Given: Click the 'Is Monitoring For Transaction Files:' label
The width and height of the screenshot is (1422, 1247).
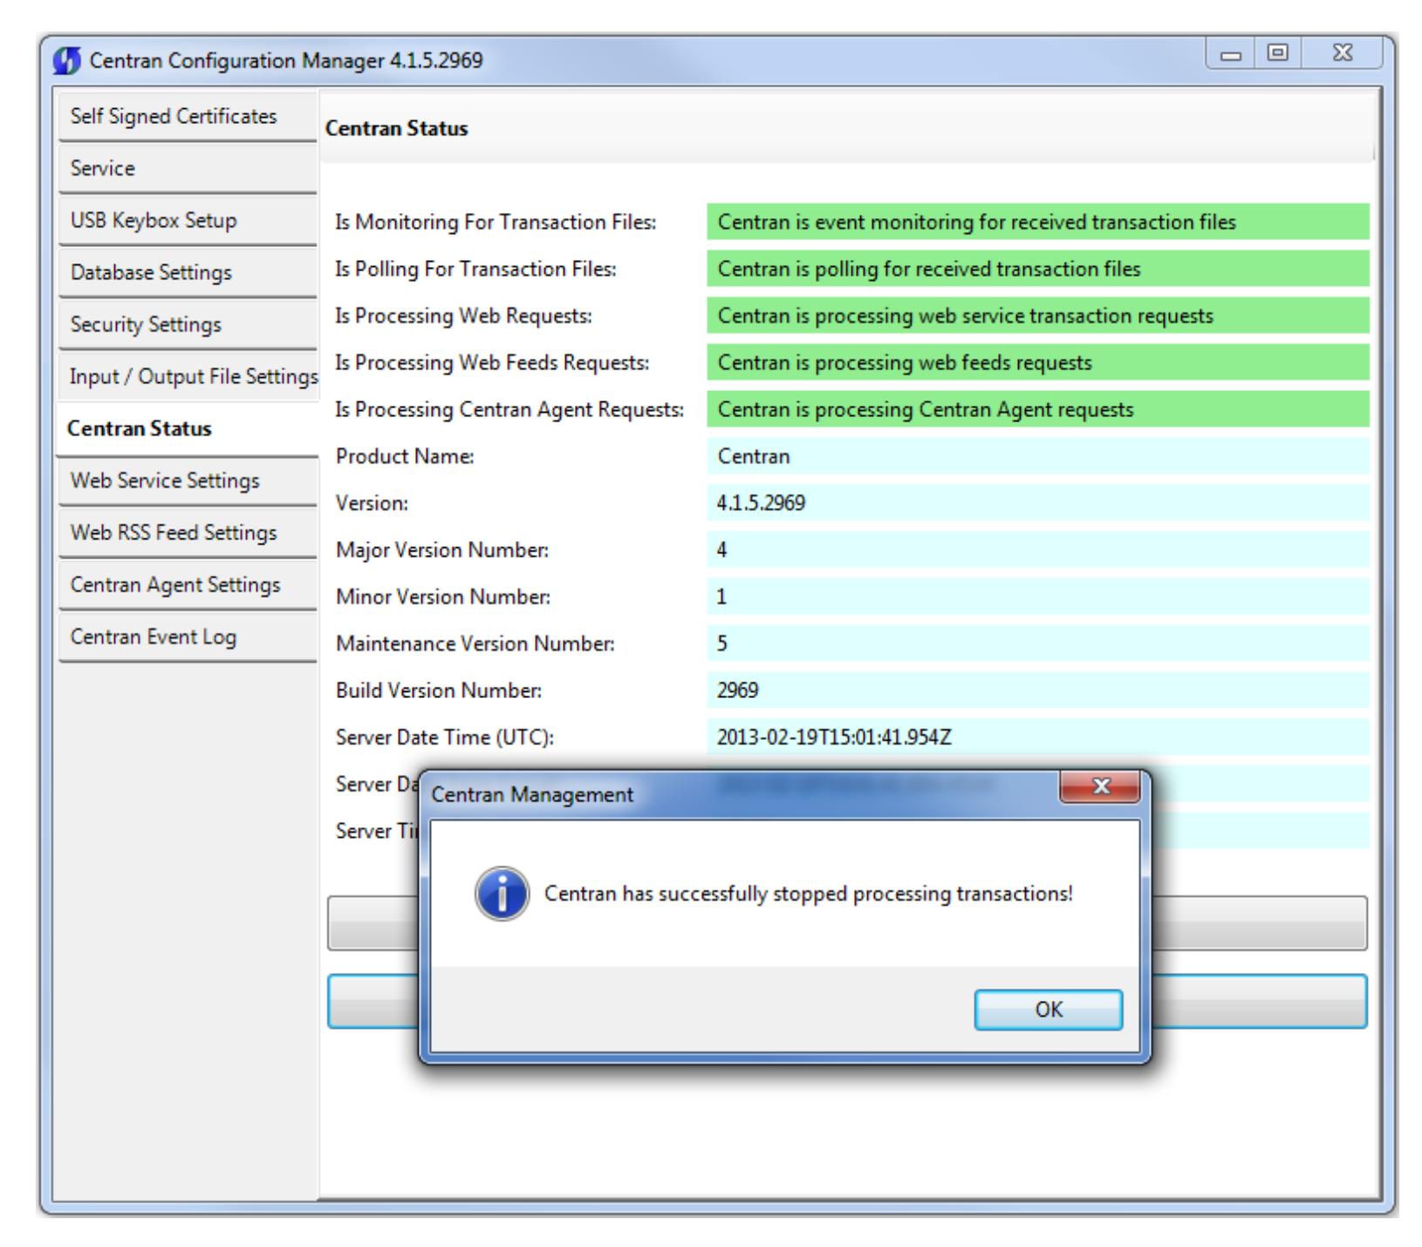Looking at the screenshot, I should click(x=496, y=223).
